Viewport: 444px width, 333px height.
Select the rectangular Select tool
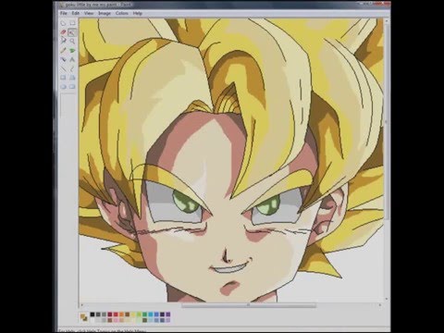(x=72, y=23)
